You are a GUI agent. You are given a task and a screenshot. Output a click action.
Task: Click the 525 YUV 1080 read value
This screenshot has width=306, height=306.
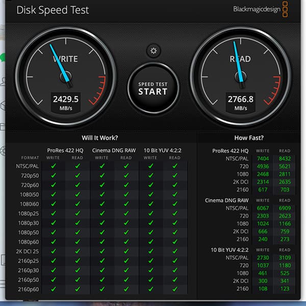(x=285, y=273)
